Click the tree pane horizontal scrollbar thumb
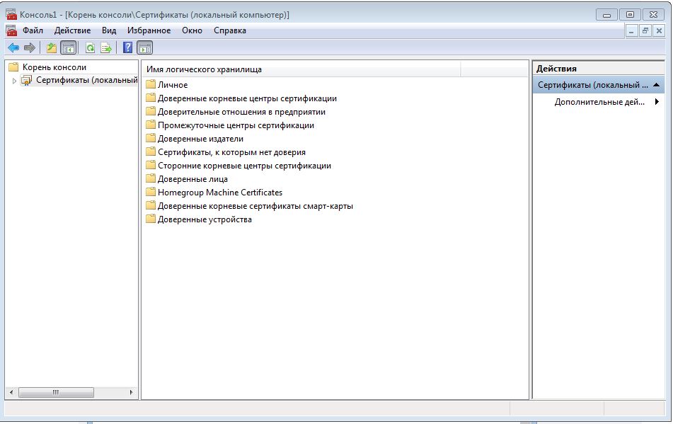673x424 pixels. click(56, 392)
